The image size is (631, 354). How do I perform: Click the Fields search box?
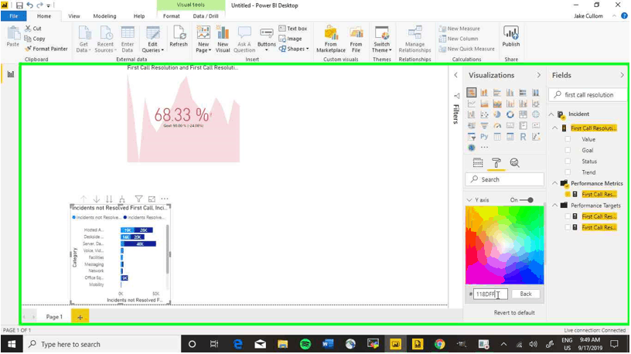[588, 95]
